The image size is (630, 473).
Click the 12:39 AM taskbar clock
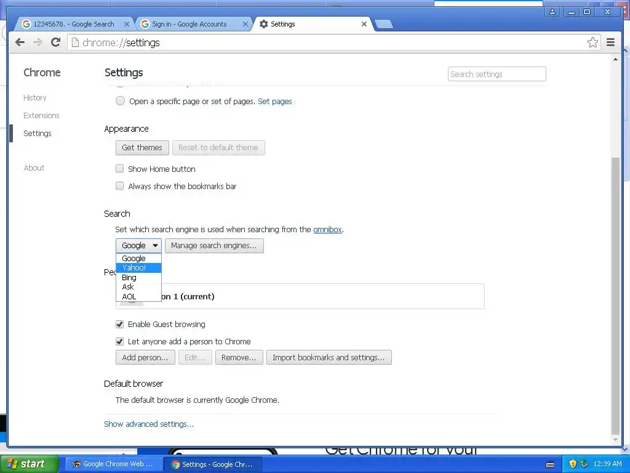point(607,464)
